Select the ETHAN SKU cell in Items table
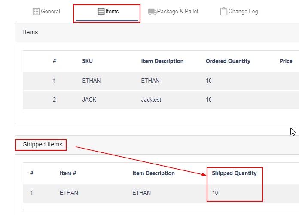This screenshot has width=299, height=215. click(x=92, y=81)
